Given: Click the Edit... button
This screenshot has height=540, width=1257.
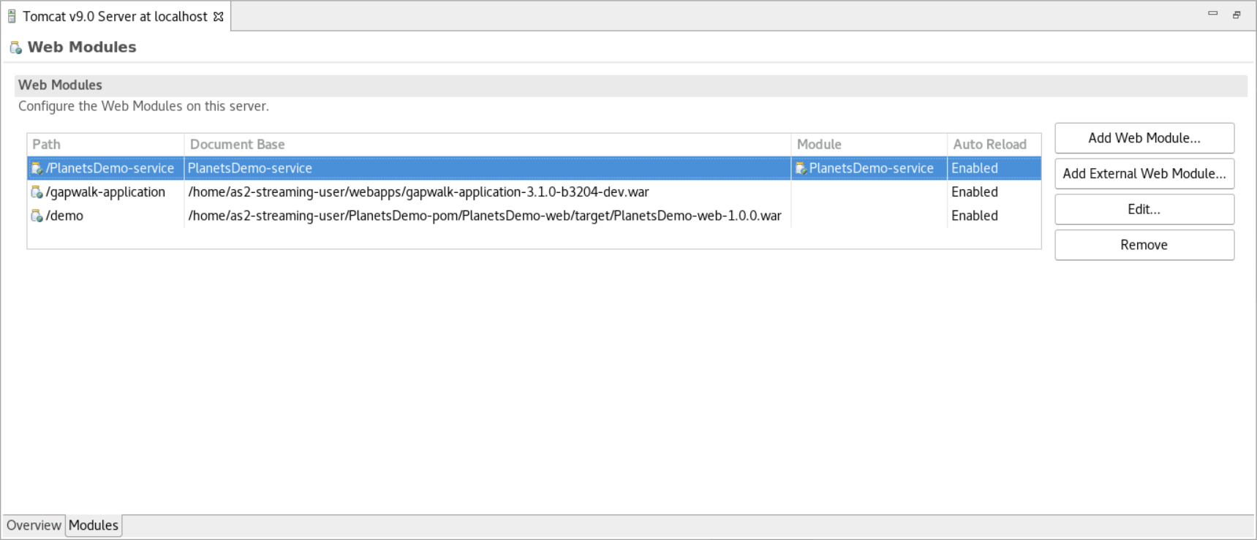Looking at the screenshot, I should point(1144,210).
